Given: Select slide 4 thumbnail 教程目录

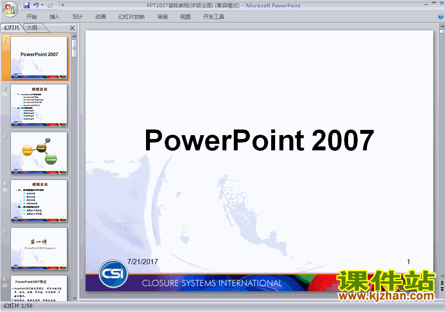Looking at the screenshot, I should 39,201.
